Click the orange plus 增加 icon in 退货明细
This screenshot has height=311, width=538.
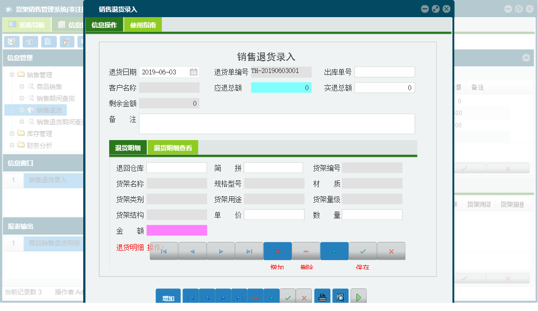pyautogui.click(x=278, y=251)
